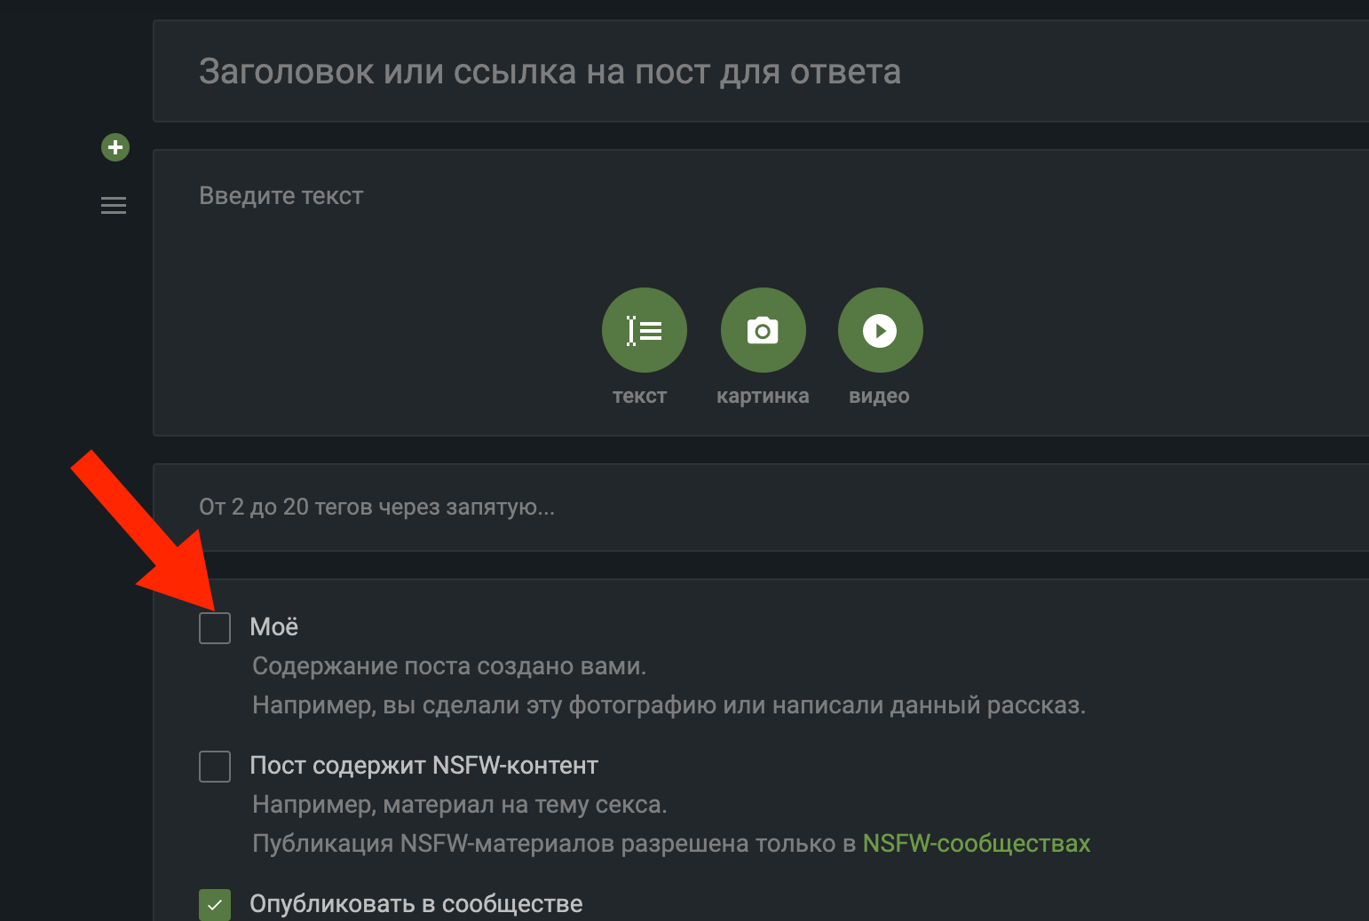Uncheck "Опубликовать в сообществе" checkbox

[215, 904]
